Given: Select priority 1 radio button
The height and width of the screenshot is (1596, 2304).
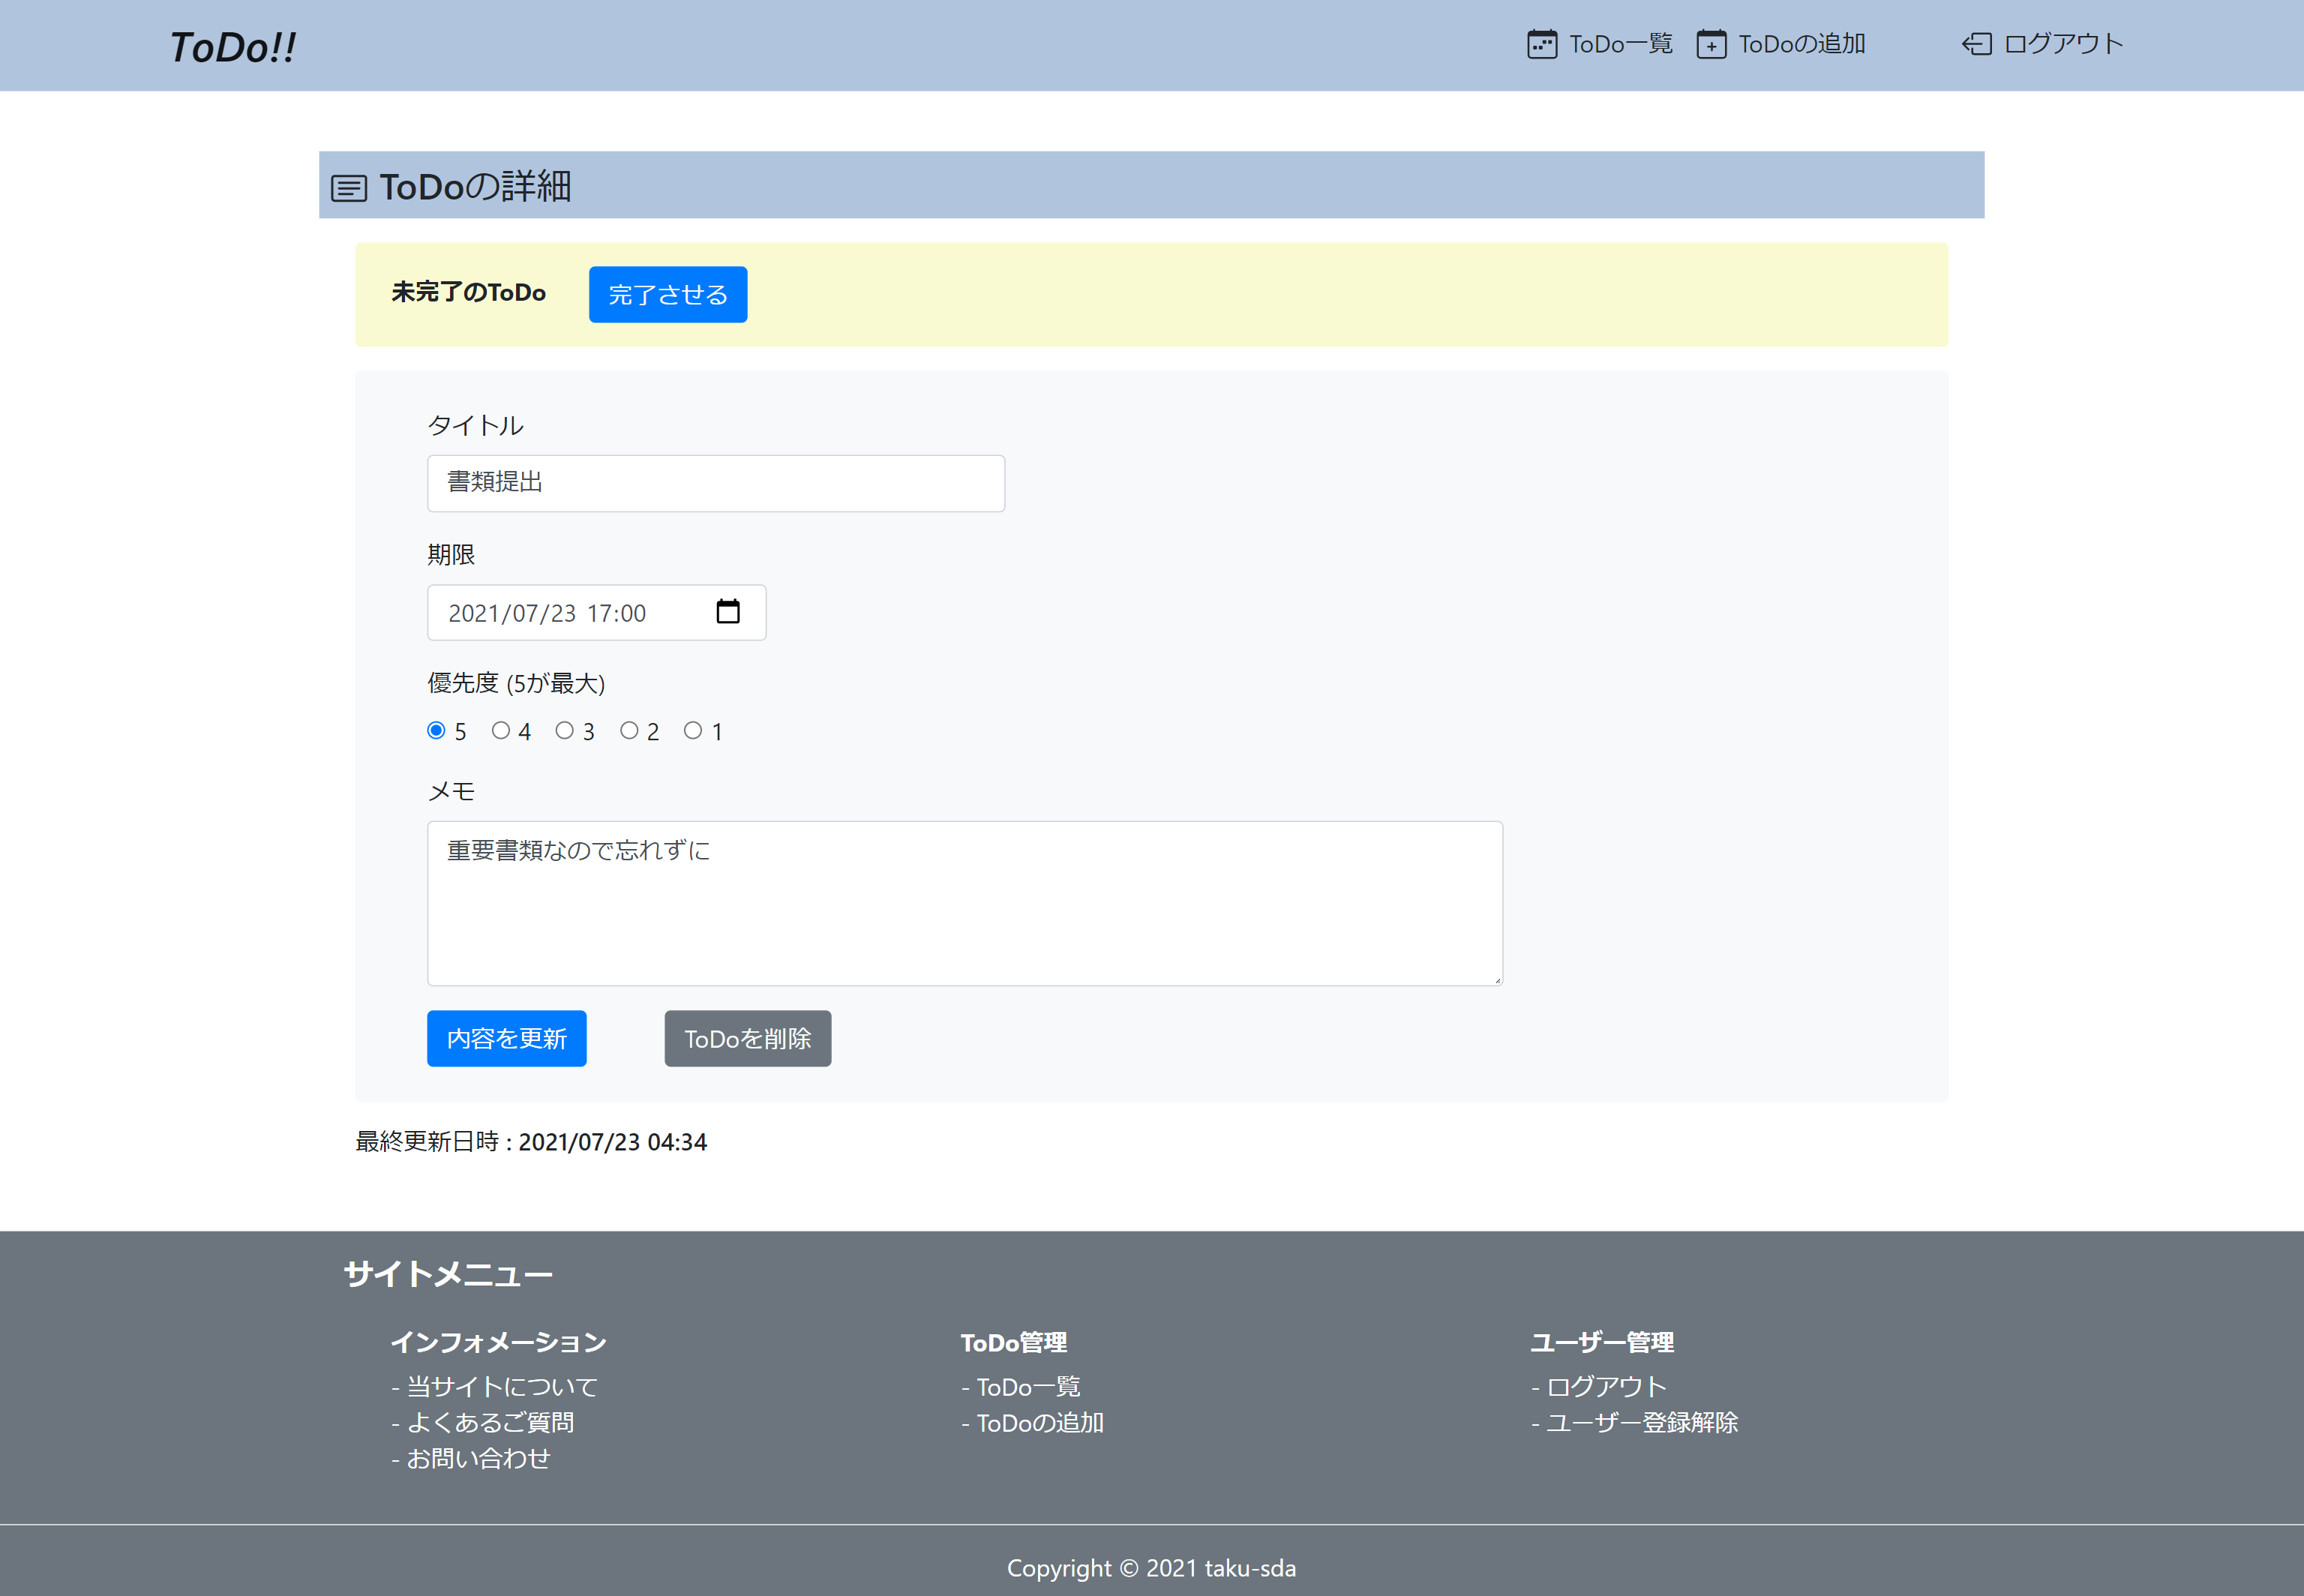Looking at the screenshot, I should click(693, 730).
